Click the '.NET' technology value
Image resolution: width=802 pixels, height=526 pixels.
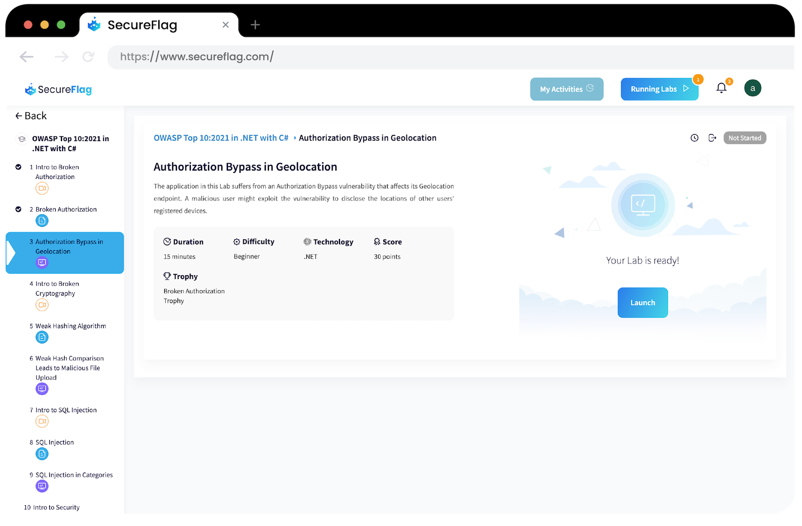tap(311, 257)
